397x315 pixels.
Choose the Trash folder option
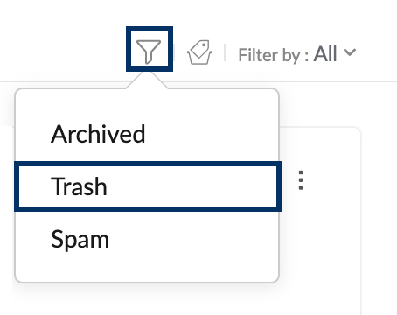pos(148,186)
